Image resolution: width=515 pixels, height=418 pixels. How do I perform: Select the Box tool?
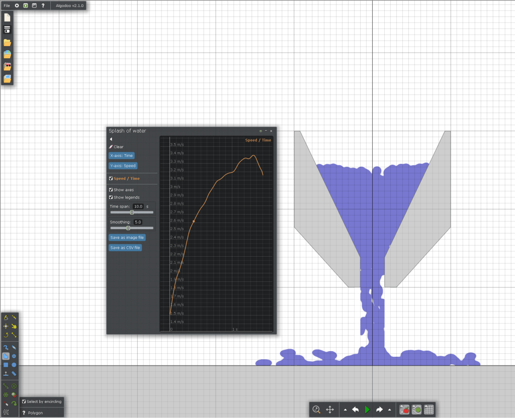pyautogui.click(x=6, y=365)
